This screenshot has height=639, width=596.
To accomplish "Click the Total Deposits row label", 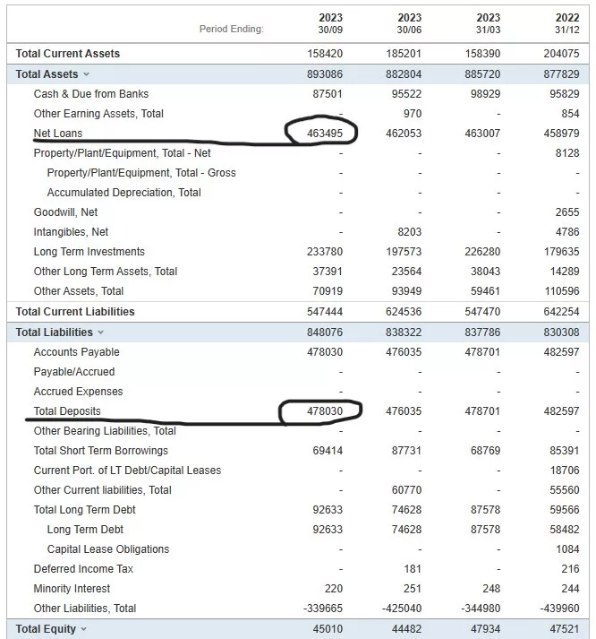I will pyautogui.click(x=67, y=410).
